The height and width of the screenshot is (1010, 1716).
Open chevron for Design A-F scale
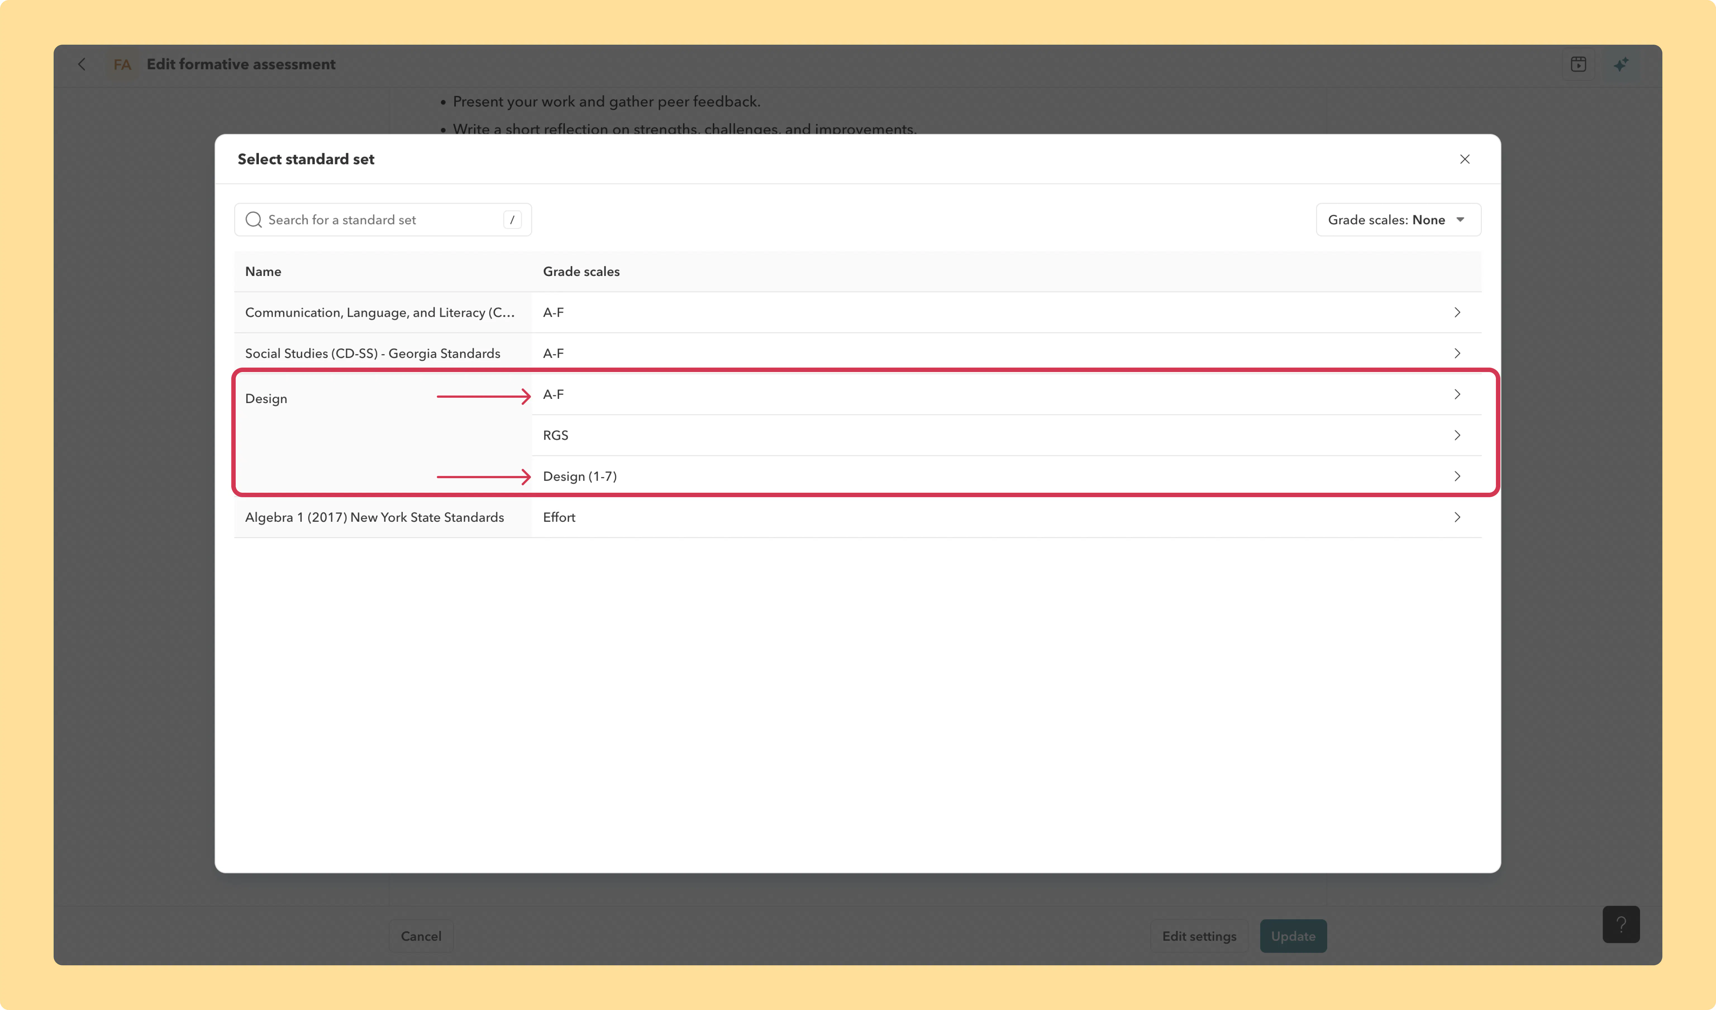coord(1457,394)
